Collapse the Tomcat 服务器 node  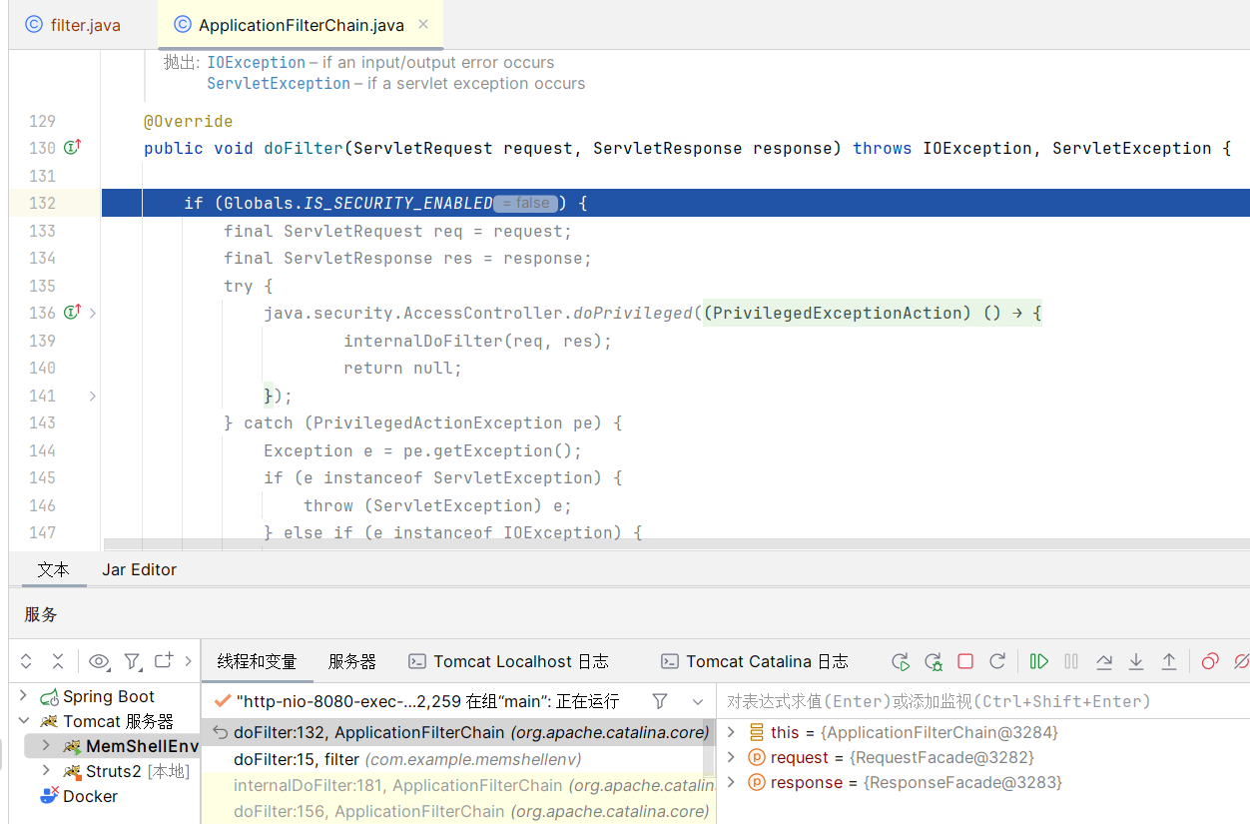pos(24,721)
